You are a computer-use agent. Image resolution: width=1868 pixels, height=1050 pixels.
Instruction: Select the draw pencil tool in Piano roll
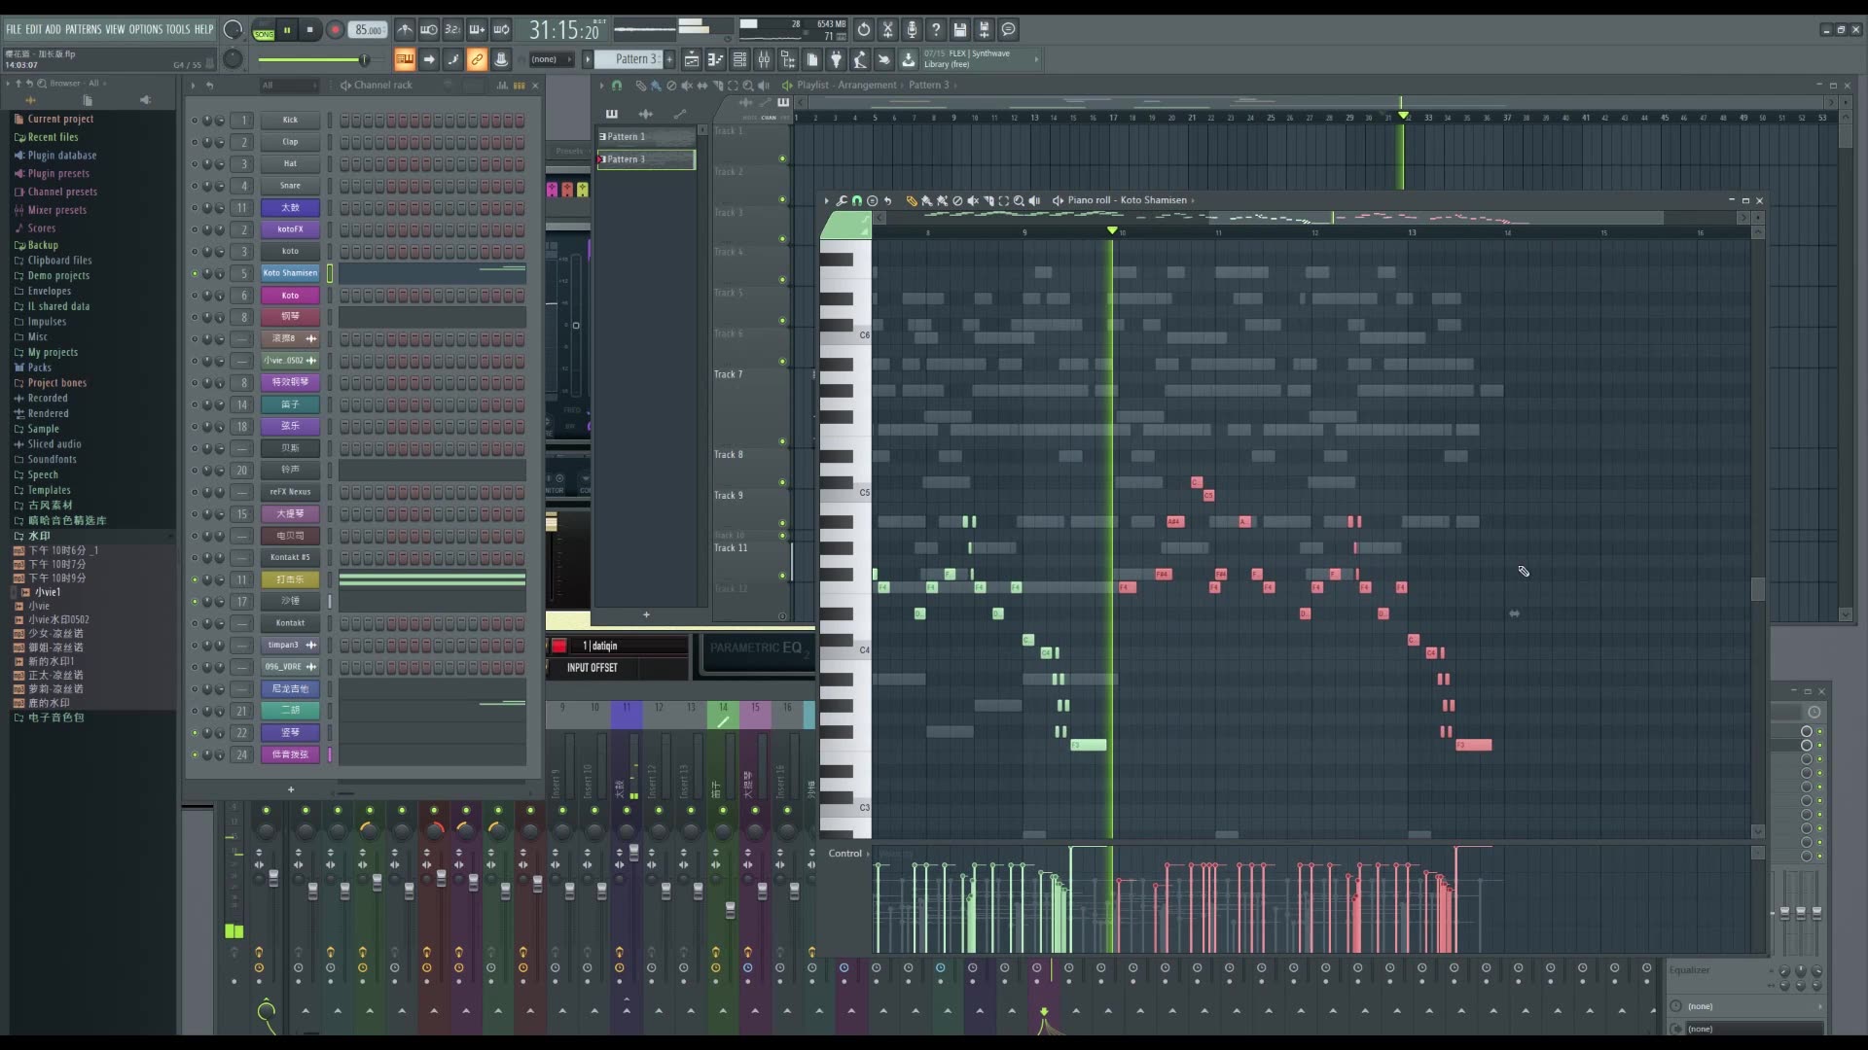[912, 200]
